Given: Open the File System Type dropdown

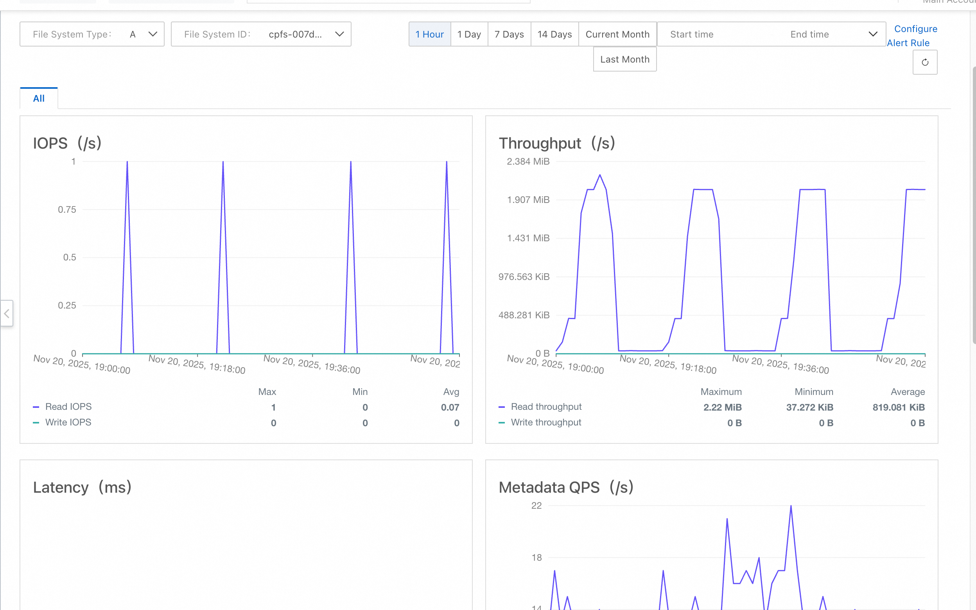Looking at the screenshot, I should [92, 34].
